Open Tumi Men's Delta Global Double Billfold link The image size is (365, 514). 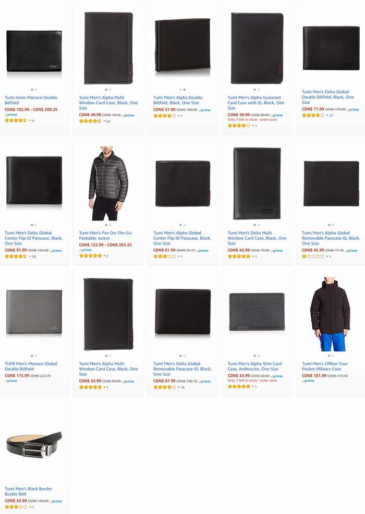[328, 97]
